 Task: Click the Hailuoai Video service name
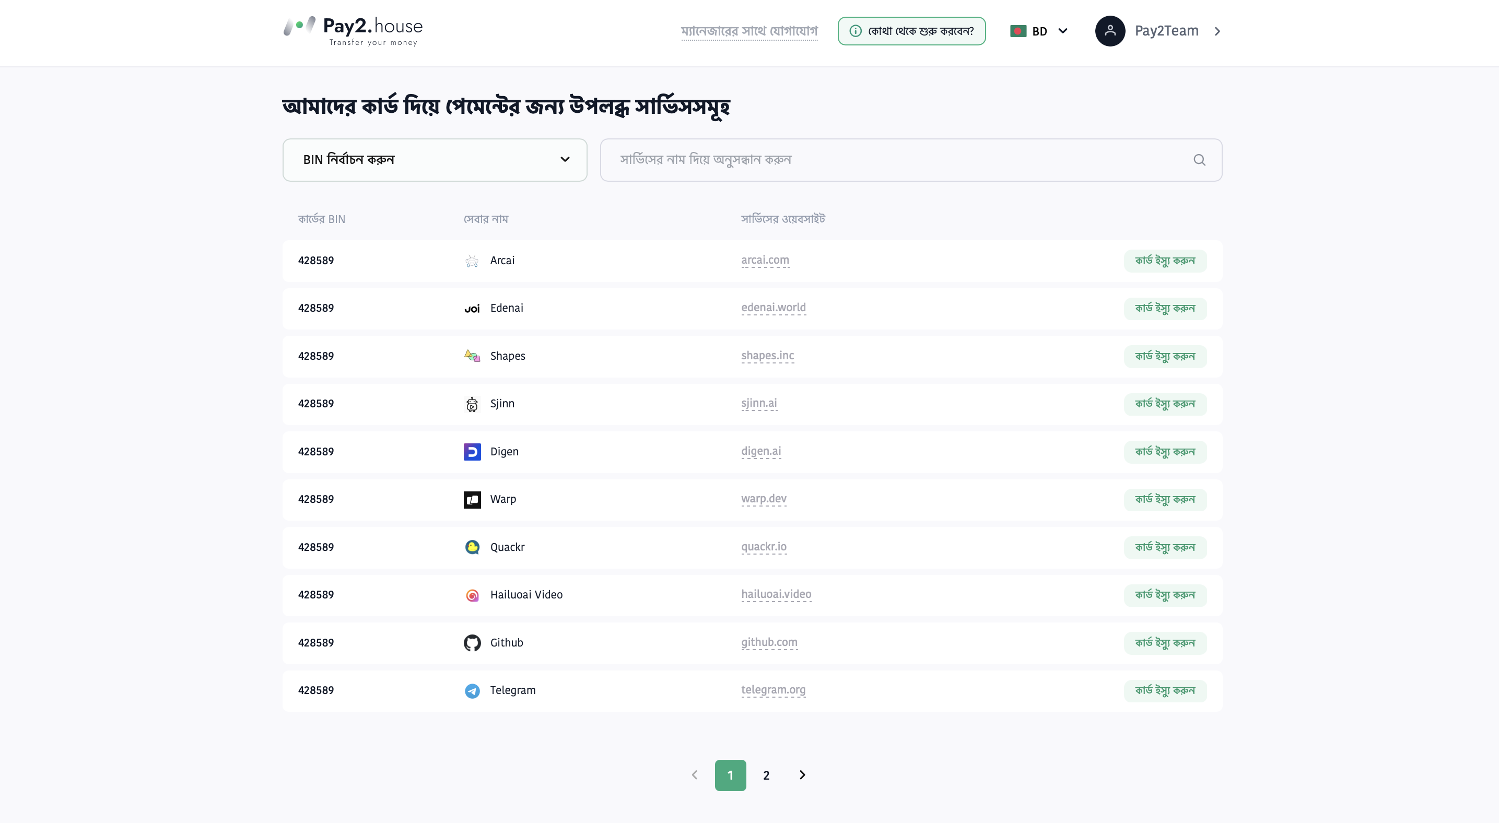click(x=526, y=595)
